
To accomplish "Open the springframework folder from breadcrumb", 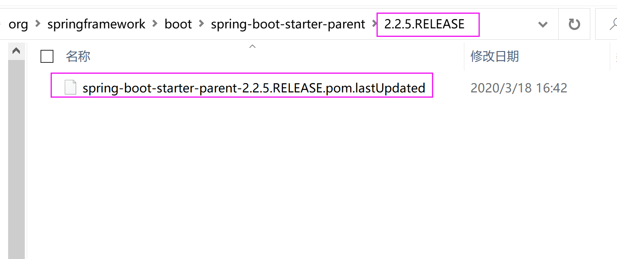I will click(96, 24).
